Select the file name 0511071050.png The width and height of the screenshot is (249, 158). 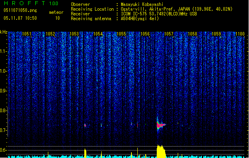(20, 10)
